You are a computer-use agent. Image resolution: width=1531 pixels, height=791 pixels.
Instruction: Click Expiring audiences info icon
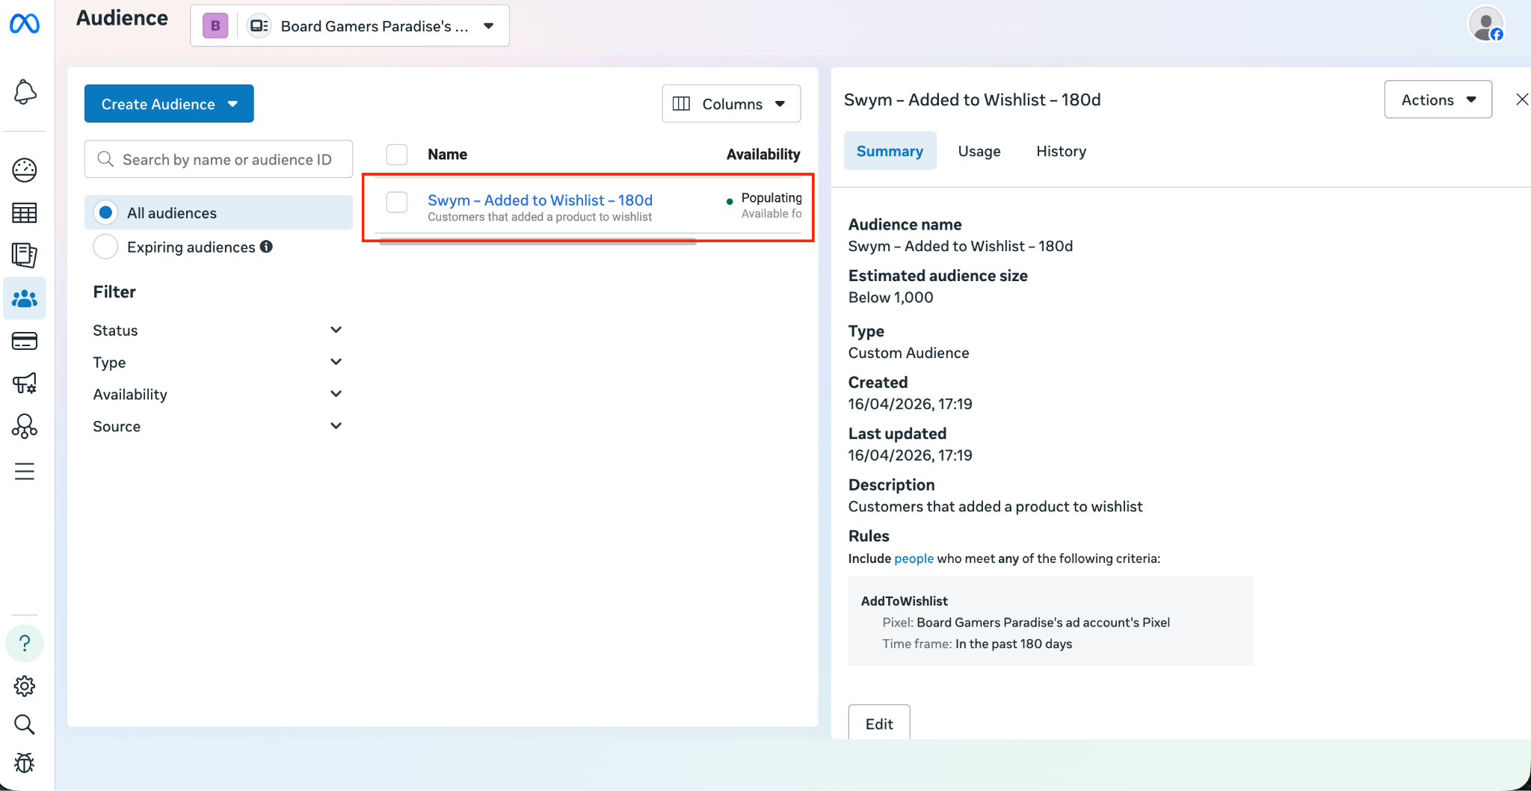pos(266,247)
